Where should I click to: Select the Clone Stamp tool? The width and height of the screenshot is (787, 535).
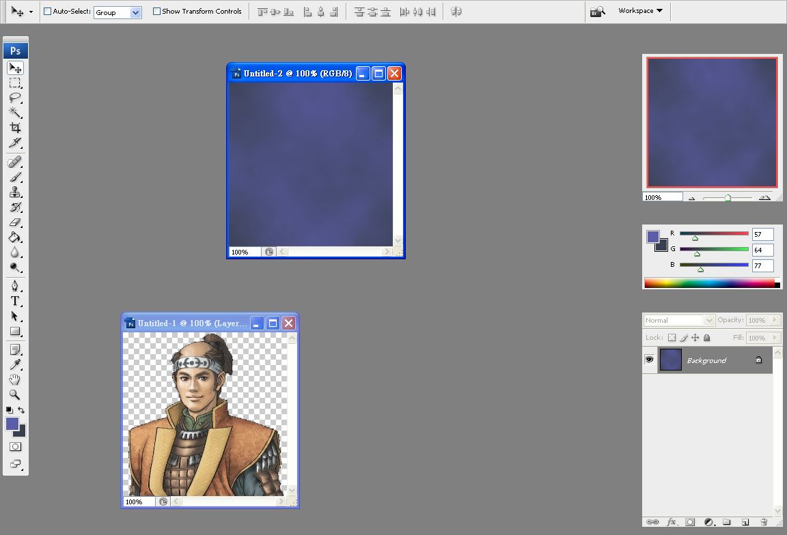pyautogui.click(x=15, y=192)
